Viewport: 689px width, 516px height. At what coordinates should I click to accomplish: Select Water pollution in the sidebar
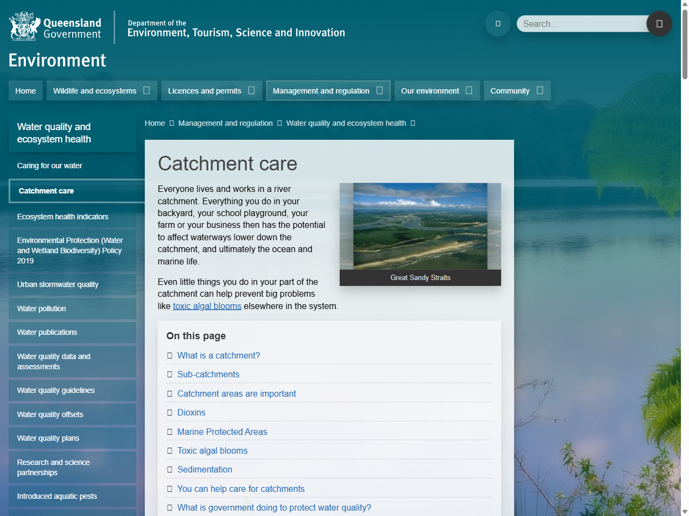click(x=41, y=309)
